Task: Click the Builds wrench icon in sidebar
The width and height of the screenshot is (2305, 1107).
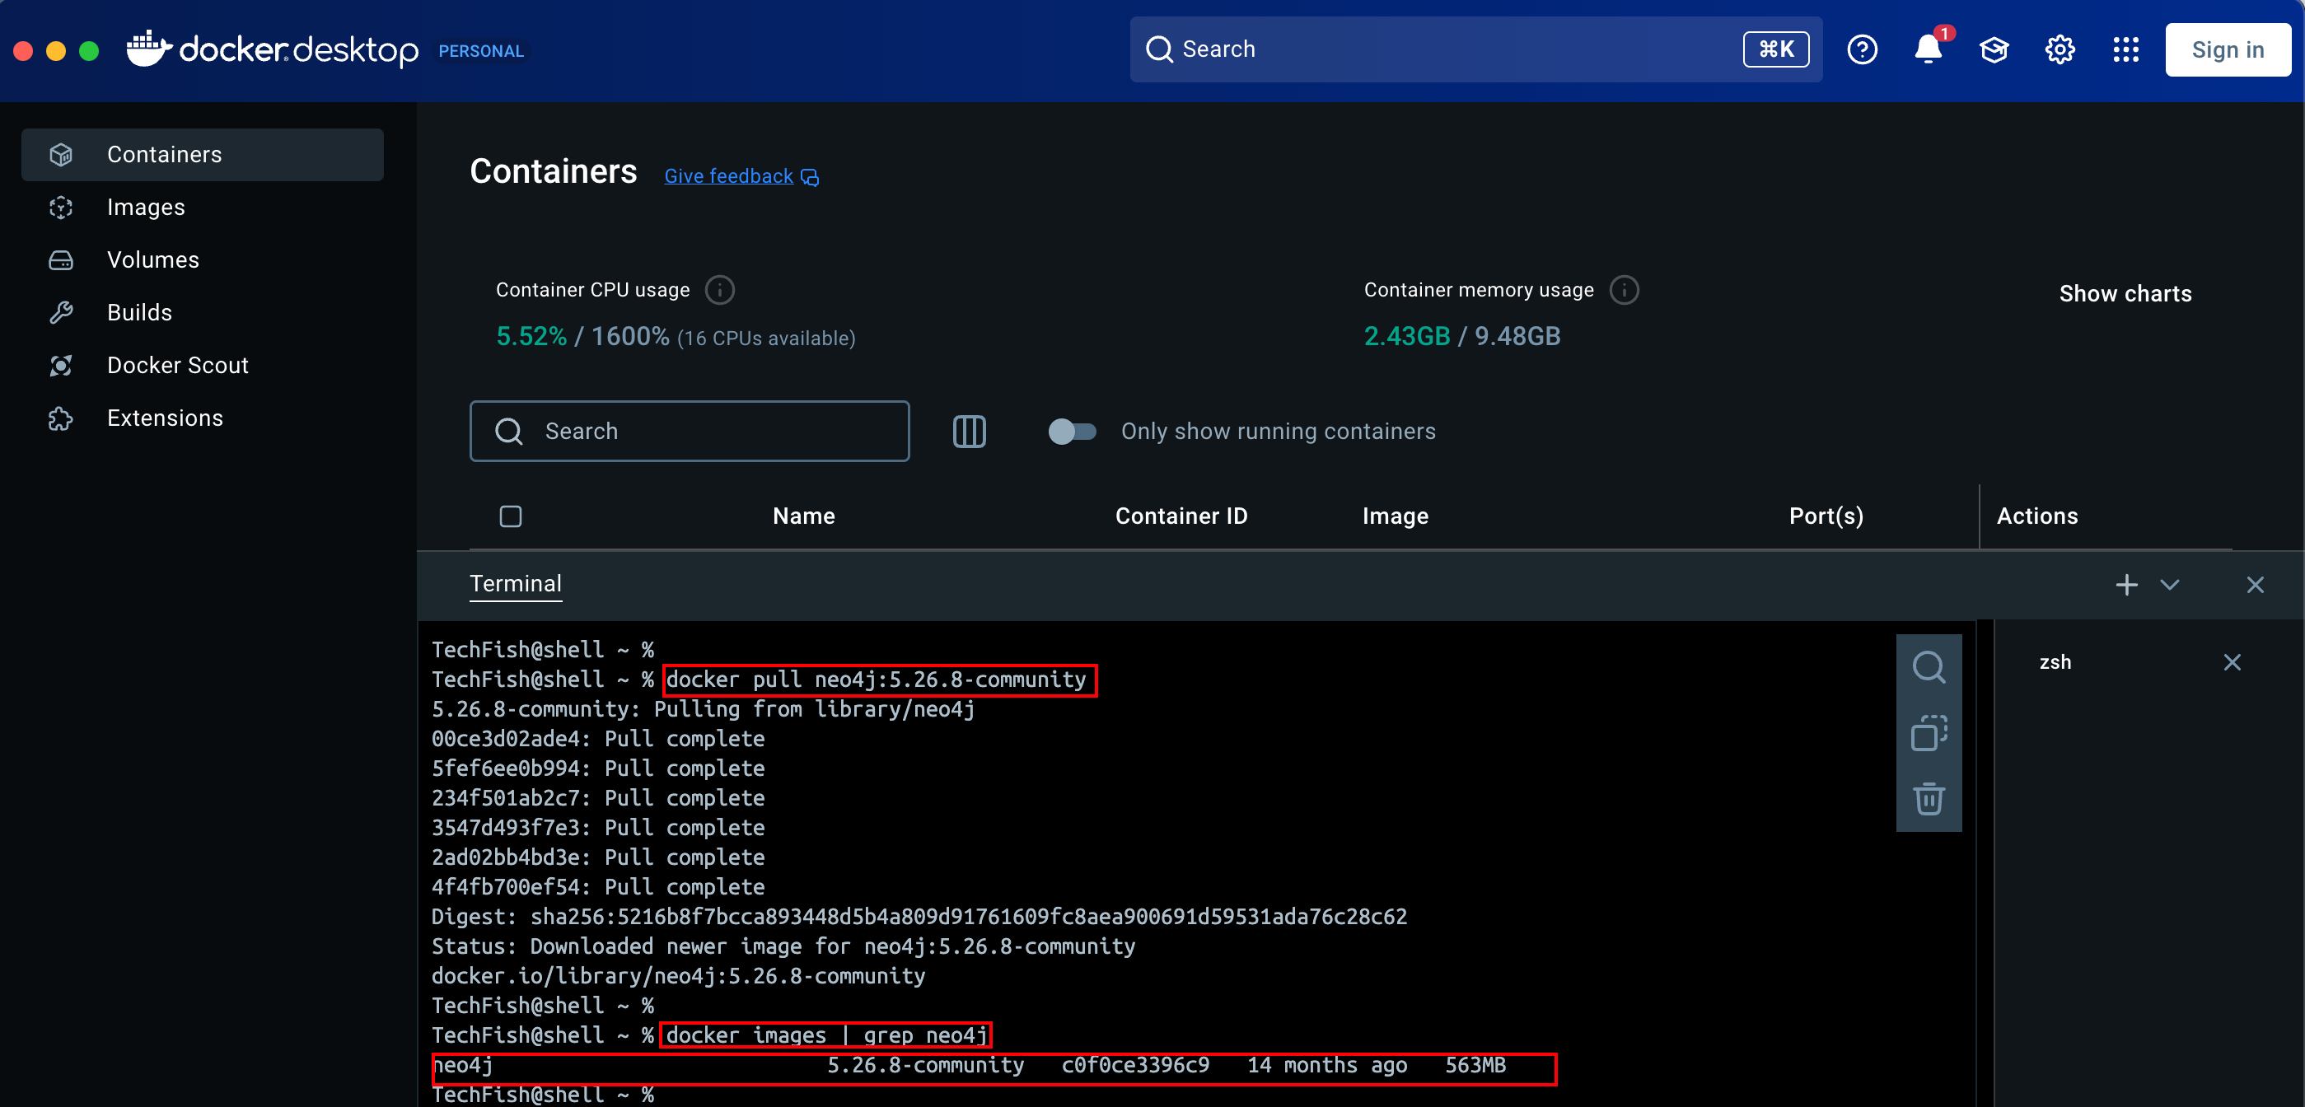Action: (x=61, y=312)
